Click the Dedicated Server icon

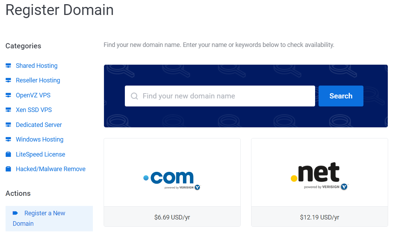coord(8,125)
